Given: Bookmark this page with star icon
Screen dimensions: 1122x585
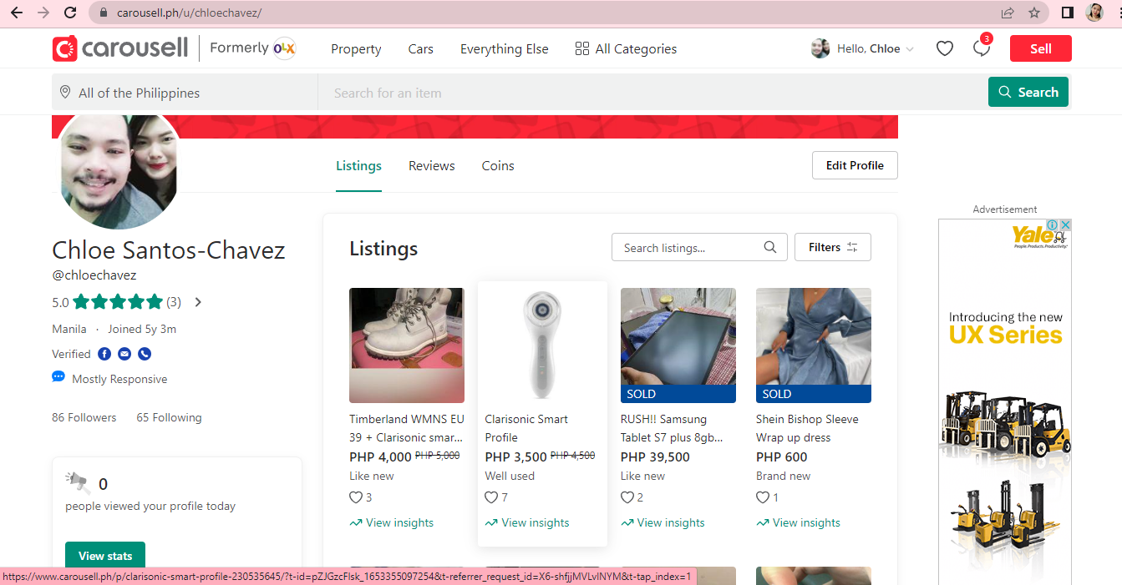Looking at the screenshot, I should click(1034, 13).
